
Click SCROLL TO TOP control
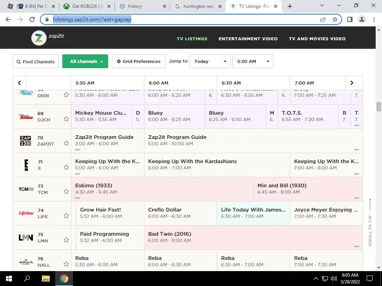click(x=370, y=223)
